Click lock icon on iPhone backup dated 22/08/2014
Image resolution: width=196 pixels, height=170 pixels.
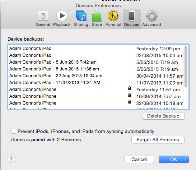(130, 102)
